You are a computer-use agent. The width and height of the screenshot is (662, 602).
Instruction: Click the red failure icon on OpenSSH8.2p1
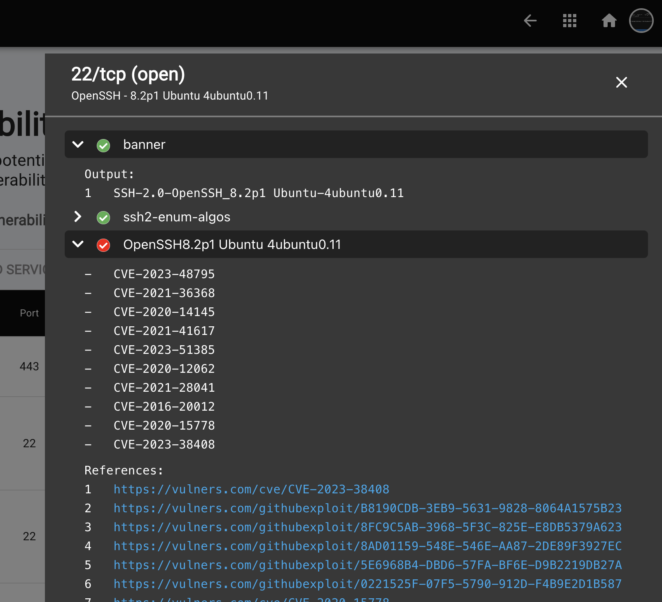click(x=103, y=245)
